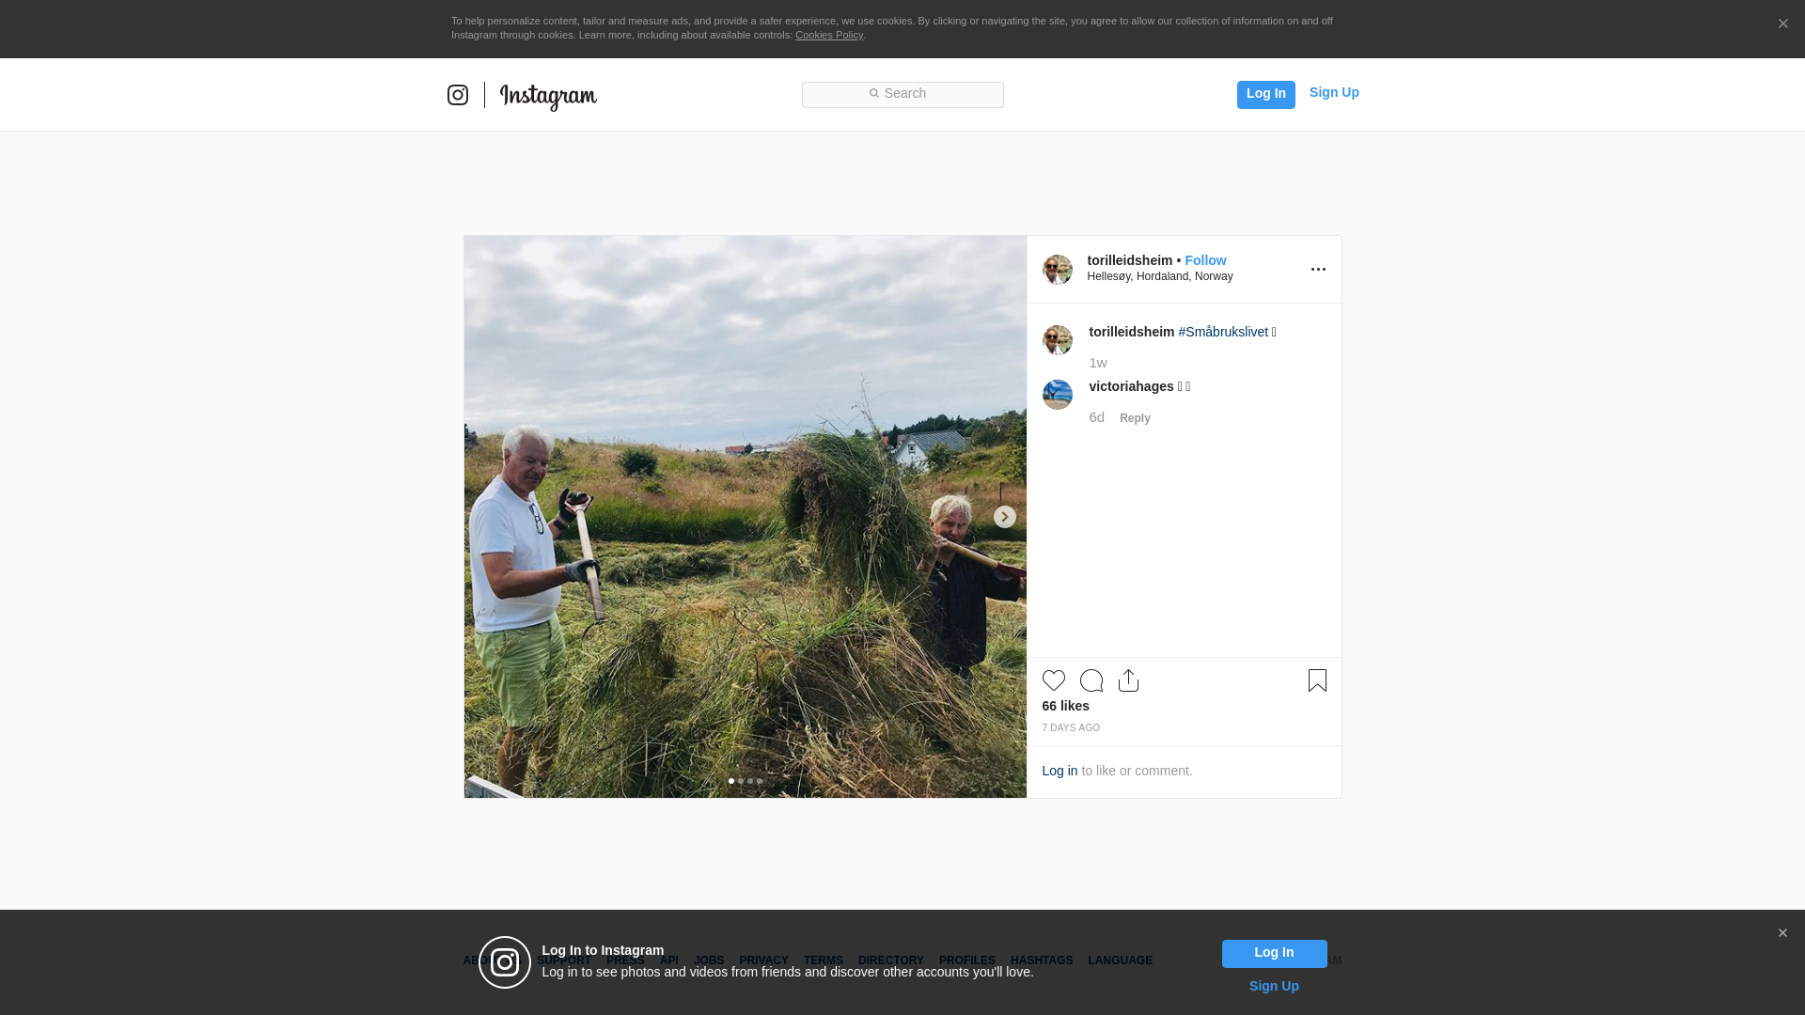
Task: Dismiss the cookie notice banner
Action: (x=1782, y=23)
